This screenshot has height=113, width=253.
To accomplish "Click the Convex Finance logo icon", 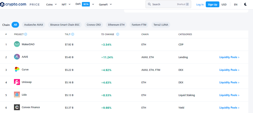I will pos(17,107).
